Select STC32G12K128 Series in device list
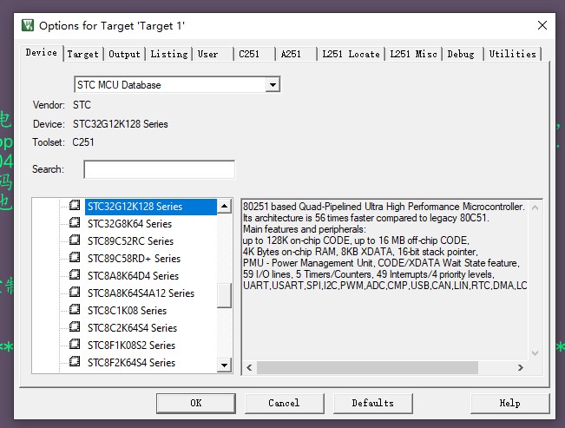Image resolution: width=565 pixels, height=428 pixels. click(151, 207)
